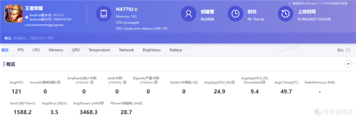Collapse the 概览 section with the chevron
This screenshot has height=119, width=356.
tap(348, 64)
